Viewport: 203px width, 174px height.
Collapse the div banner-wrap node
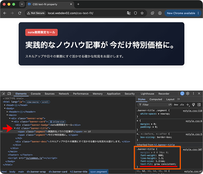click(x=10, y=118)
